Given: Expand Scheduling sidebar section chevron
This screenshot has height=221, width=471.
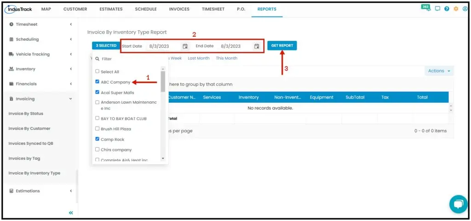Looking at the screenshot, I should pos(71,39).
